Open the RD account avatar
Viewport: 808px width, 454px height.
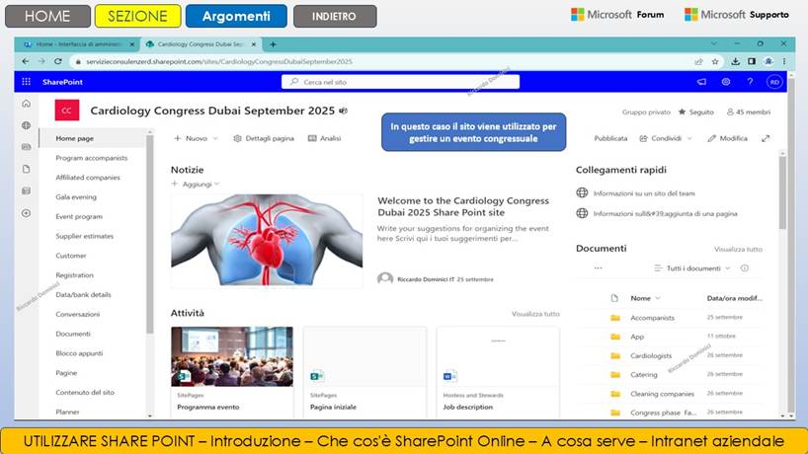click(774, 82)
